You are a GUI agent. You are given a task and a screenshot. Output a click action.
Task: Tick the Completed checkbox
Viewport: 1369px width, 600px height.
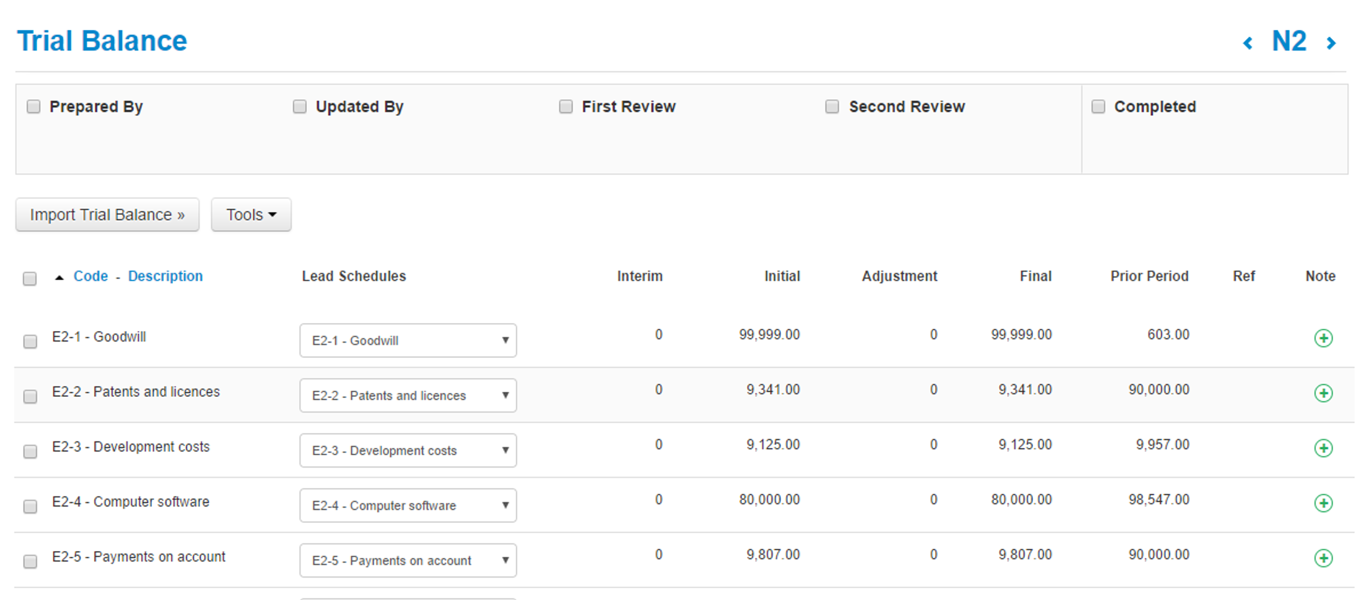1098,106
